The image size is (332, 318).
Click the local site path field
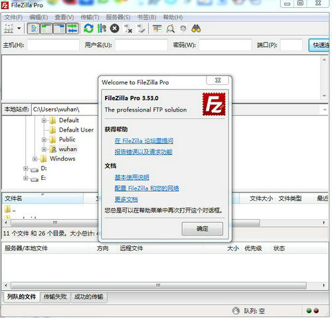pyautogui.click(x=64, y=110)
